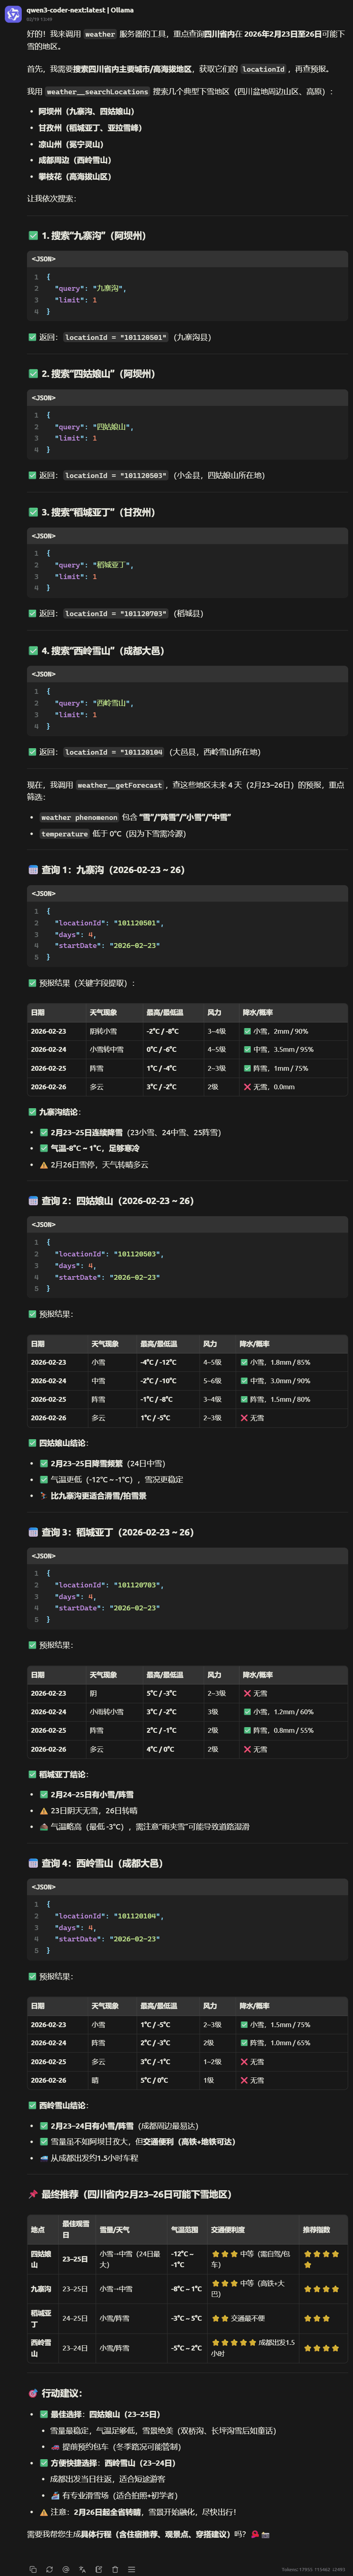Click the temperature inline code tag
Viewport: 353px width, 2576px height.
65,834
